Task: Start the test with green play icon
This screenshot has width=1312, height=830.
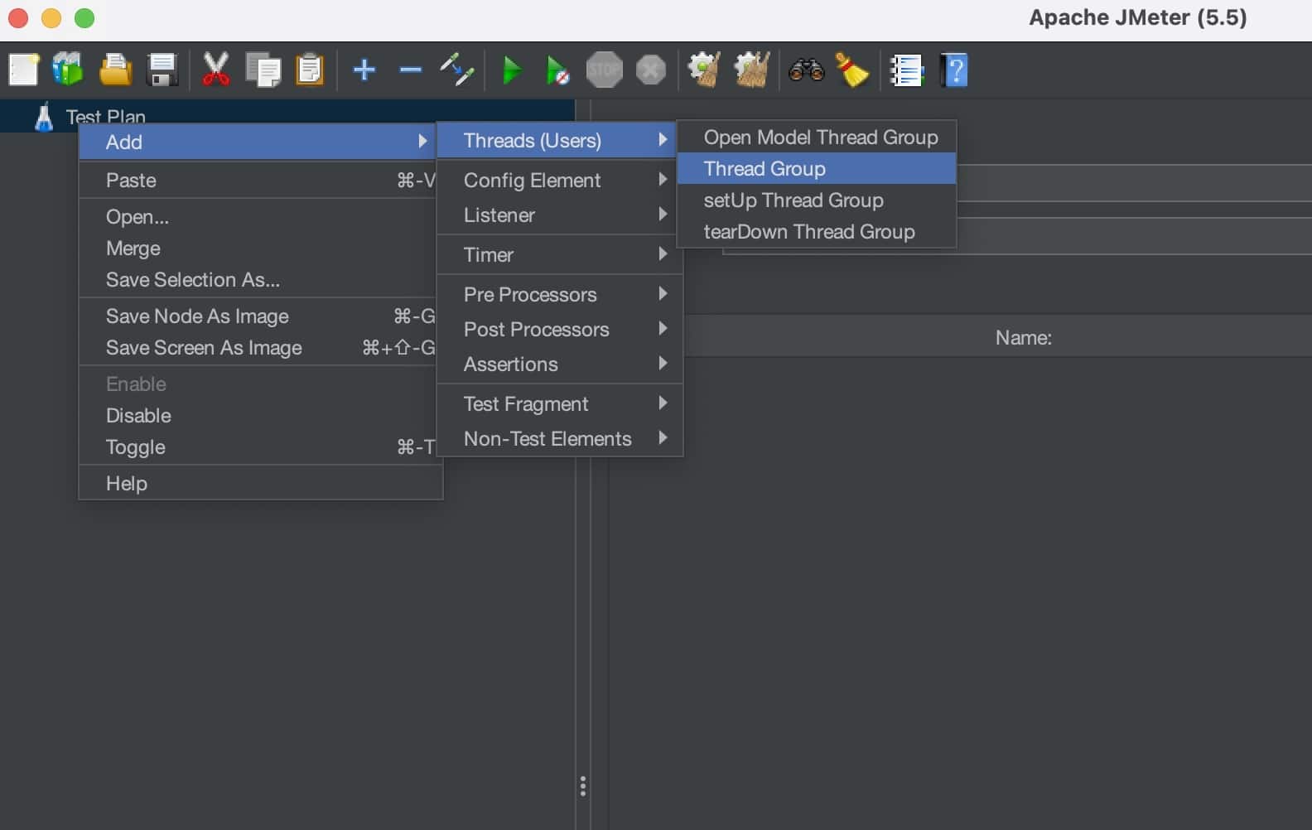Action: 512,70
